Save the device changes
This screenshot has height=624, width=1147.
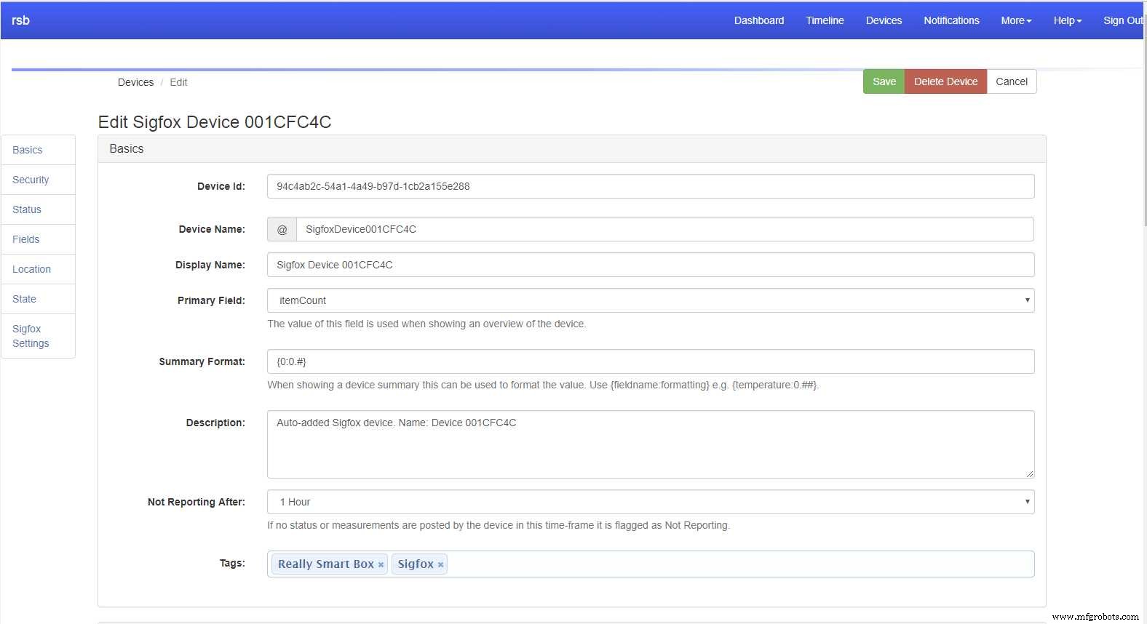click(x=884, y=81)
